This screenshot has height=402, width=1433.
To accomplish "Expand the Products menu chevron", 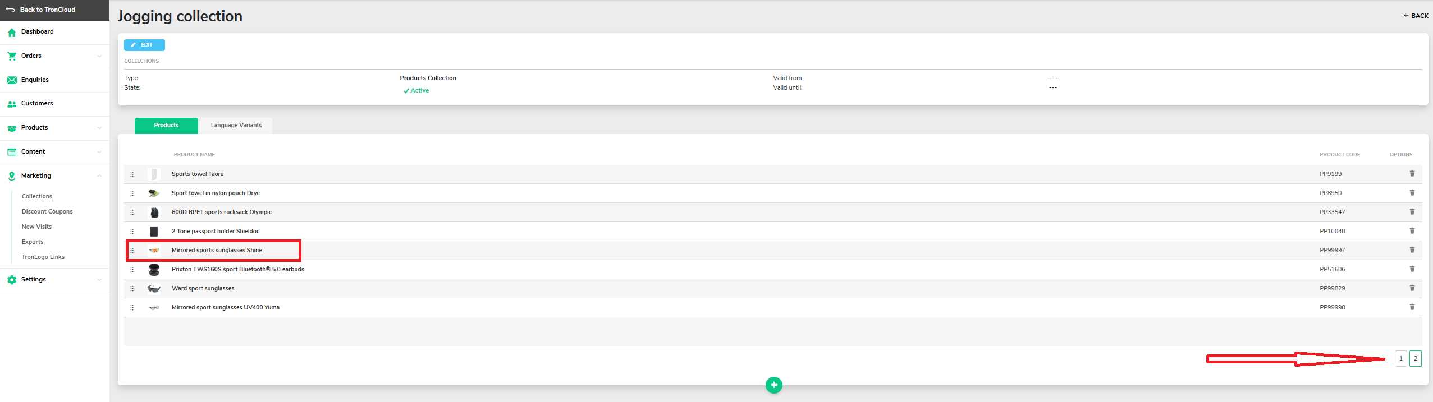I will [99, 128].
